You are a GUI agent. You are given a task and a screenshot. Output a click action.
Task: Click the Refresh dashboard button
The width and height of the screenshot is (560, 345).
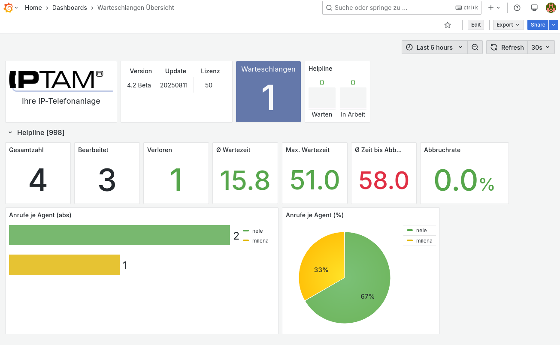(x=507, y=47)
